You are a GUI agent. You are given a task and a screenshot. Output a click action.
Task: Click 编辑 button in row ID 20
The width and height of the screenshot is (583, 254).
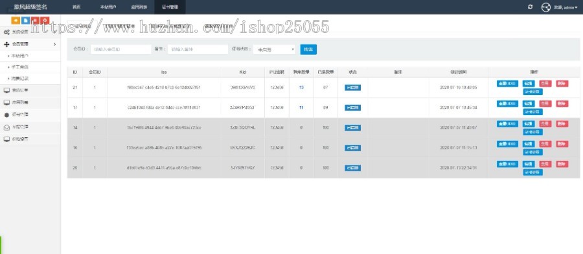529,164
